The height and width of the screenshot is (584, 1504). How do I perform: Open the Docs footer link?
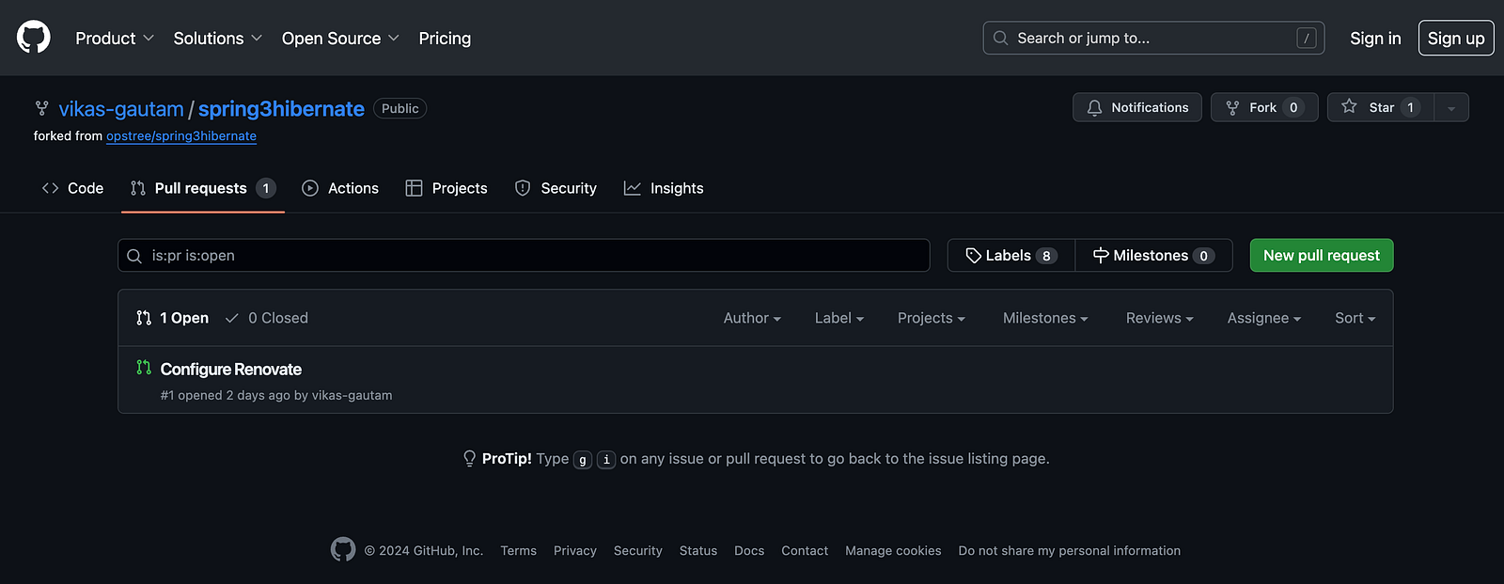[749, 551]
